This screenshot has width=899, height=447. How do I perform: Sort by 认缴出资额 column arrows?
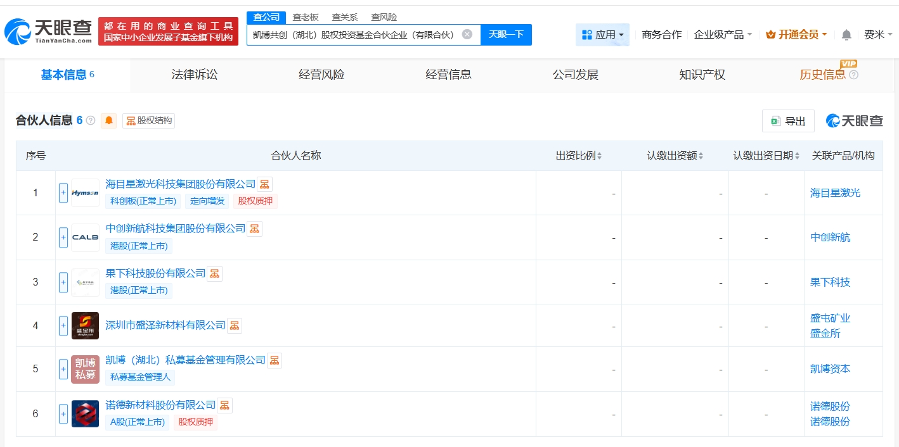point(701,156)
